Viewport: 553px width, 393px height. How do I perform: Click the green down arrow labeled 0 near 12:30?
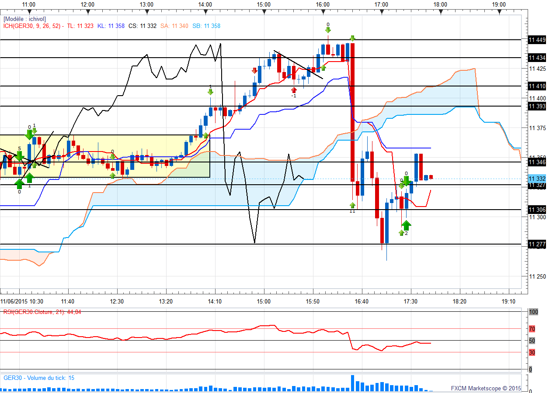pyautogui.click(x=112, y=157)
